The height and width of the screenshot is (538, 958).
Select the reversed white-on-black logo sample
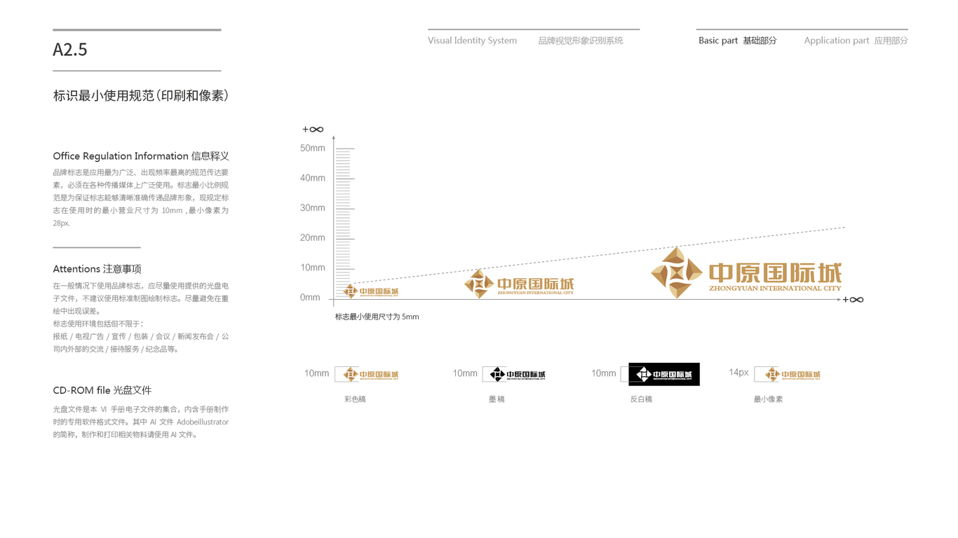(663, 374)
